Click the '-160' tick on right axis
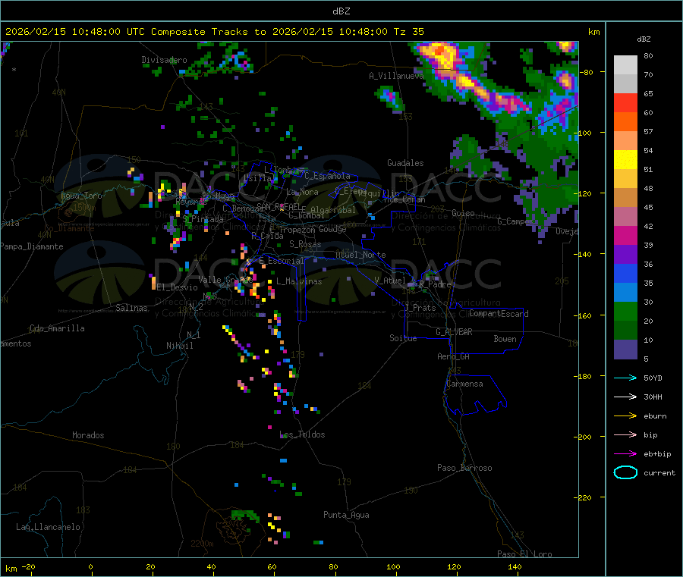The height and width of the screenshot is (577, 683). pos(582,315)
